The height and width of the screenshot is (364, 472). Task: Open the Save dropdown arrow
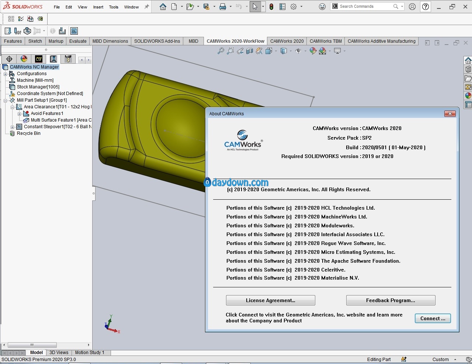tap(214, 7)
